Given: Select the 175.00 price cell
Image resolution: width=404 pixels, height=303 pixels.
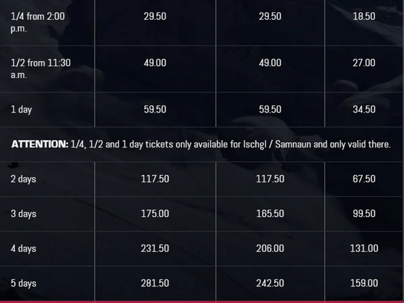Looking at the screenshot, I should click(x=155, y=214).
